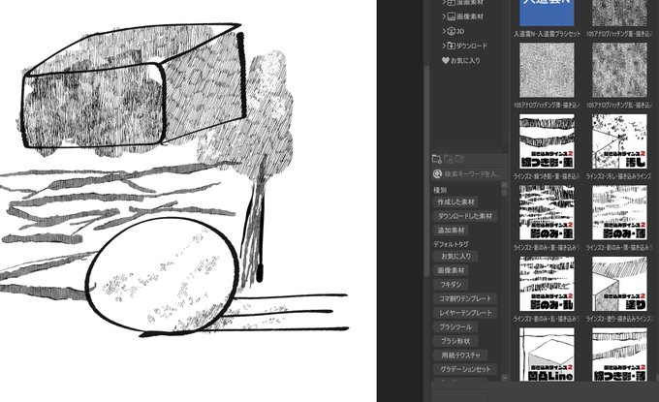Focus the 検索キーワード search input field
The width and height of the screenshot is (659, 402).
pyautogui.click(x=473, y=174)
